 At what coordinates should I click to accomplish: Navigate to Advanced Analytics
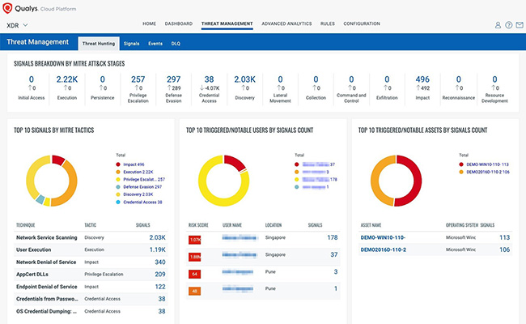[x=286, y=24]
